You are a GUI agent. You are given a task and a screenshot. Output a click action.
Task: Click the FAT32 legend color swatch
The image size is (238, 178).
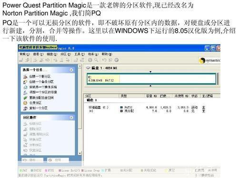click(x=32, y=170)
